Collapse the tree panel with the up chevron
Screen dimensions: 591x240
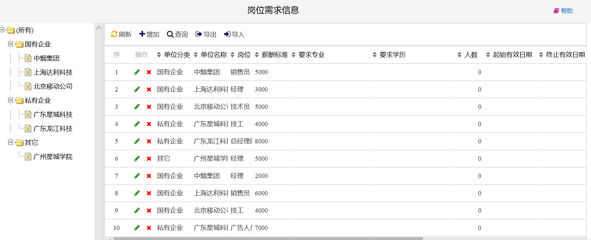[99, 28]
